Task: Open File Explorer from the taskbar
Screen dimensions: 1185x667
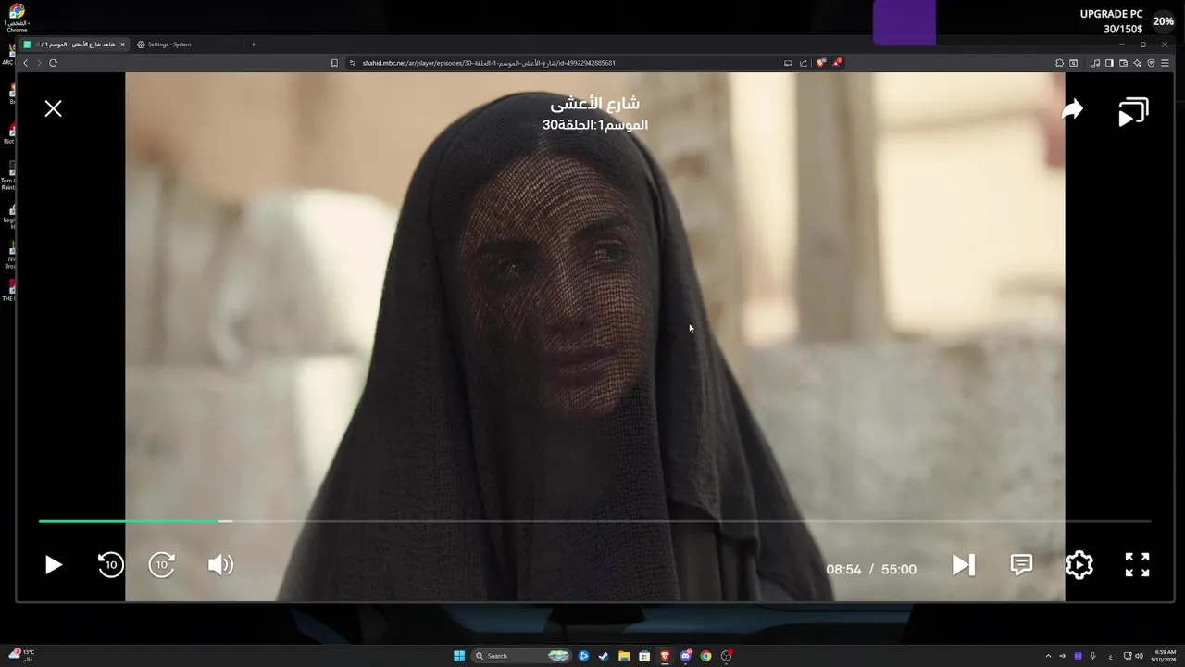Action: click(624, 656)
